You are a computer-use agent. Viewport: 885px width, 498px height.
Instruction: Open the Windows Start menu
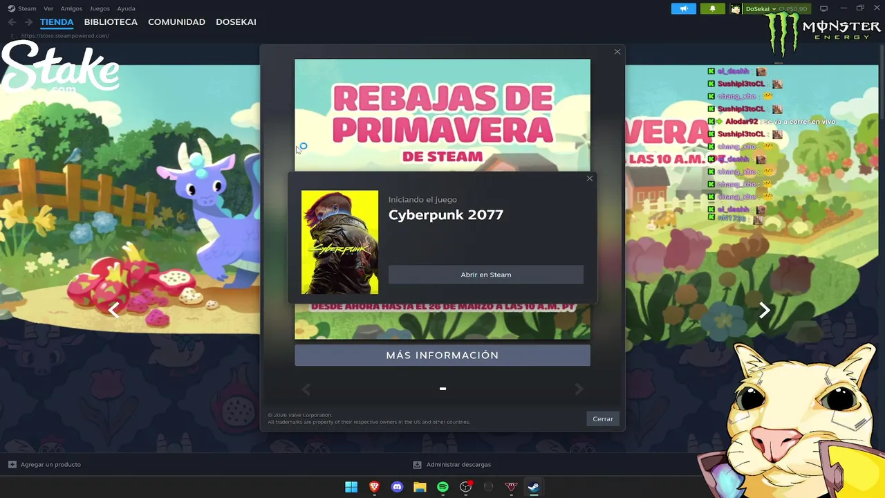[x=351, y=487]
